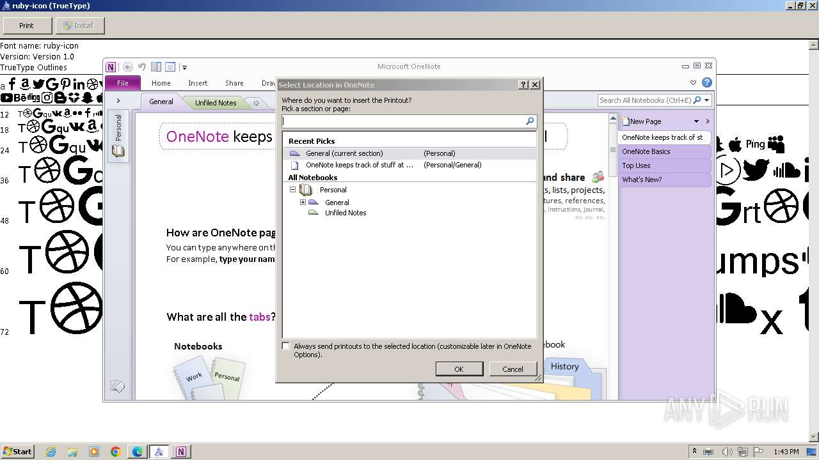Open Google Chrome from taskbar
This screenshot has height=460, width=819.
coord(116,452)
